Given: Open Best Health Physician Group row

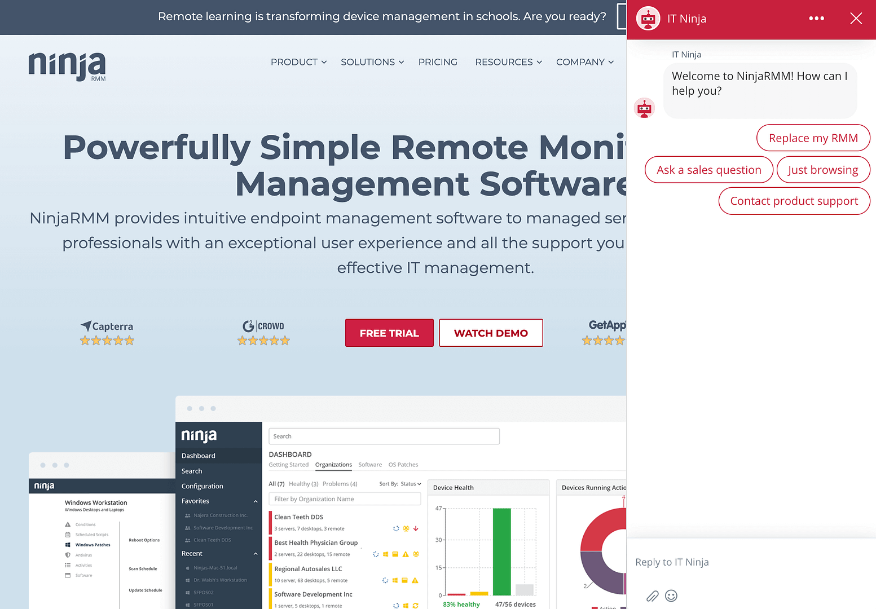Looking at the screenshot, I should [x=345, y=548].
